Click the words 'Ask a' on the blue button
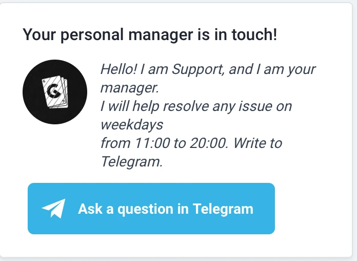The height and width of the screenshot is (261, 357). pos(95,209)
